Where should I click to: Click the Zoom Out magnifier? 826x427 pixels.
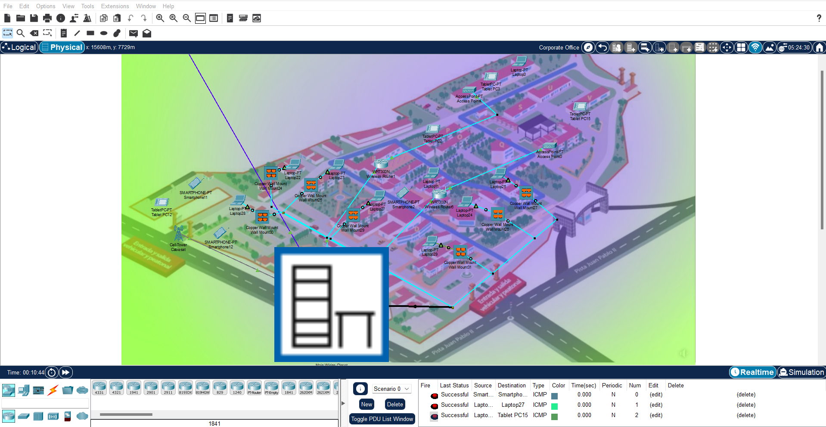tap(186, 18)
